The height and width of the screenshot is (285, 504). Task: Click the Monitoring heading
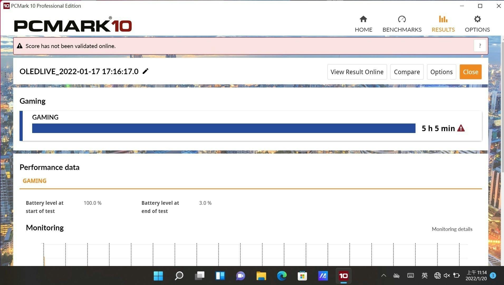[x=45, y=228]
